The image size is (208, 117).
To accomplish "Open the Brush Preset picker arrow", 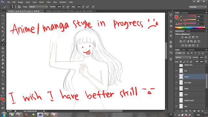I will tap(15, 7).
